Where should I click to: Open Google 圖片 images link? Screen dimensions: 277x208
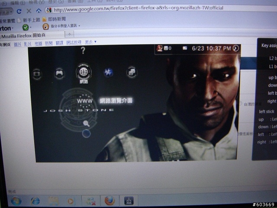(17, 44)
